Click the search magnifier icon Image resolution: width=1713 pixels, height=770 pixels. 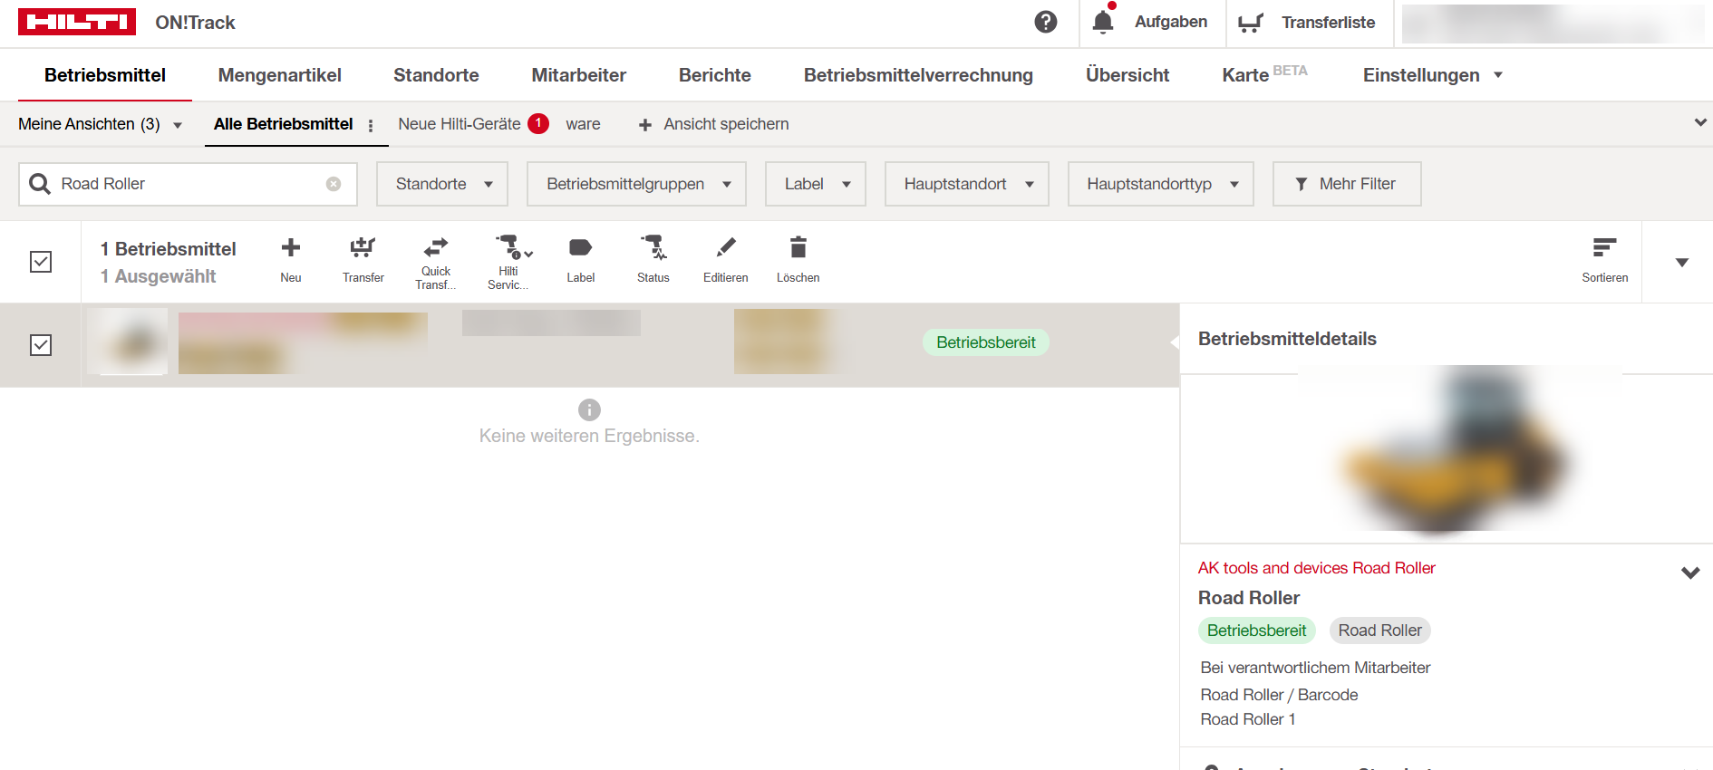click(40, 184)
